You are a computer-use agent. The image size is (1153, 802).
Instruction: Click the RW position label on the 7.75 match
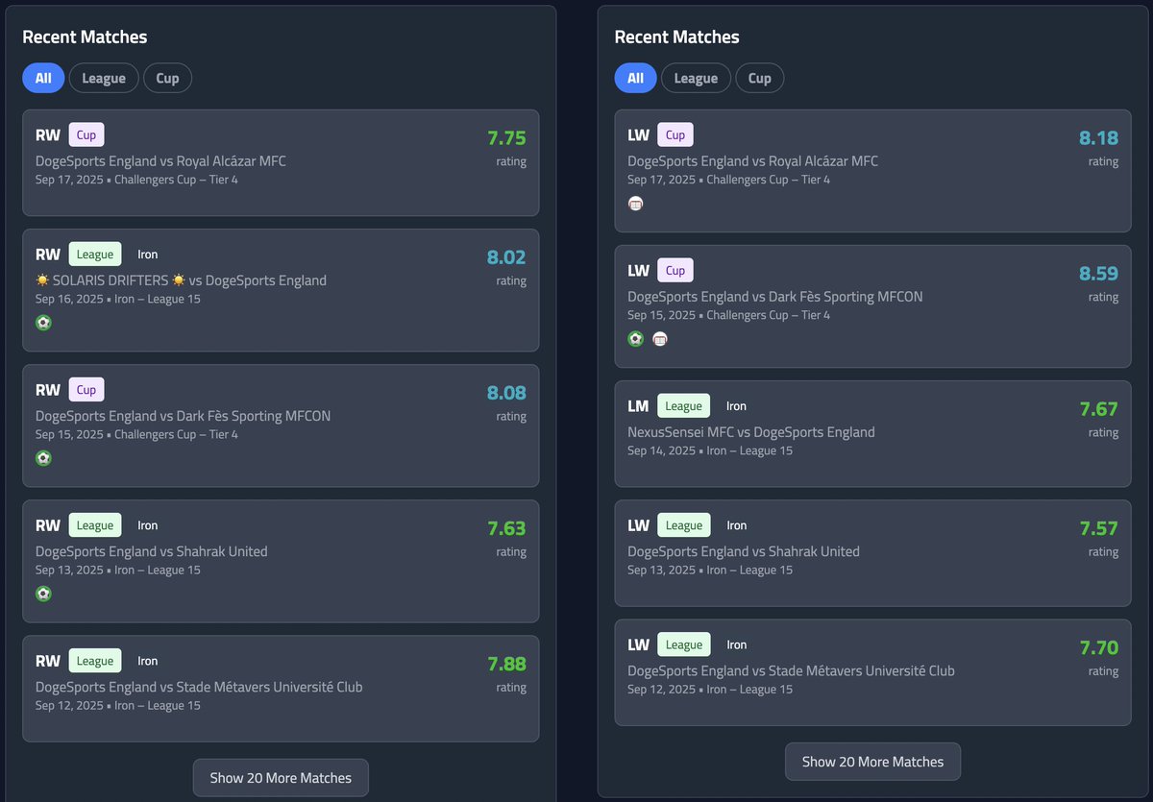click(x=48, y=135)
